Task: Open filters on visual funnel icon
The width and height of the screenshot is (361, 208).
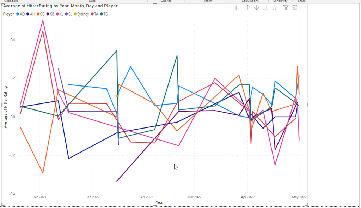Action: tap(286, 7)
